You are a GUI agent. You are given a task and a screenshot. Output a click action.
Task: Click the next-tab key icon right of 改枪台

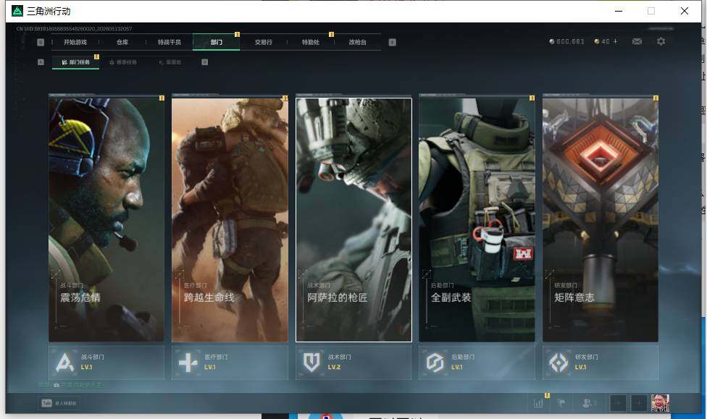(x=393, y=43)
